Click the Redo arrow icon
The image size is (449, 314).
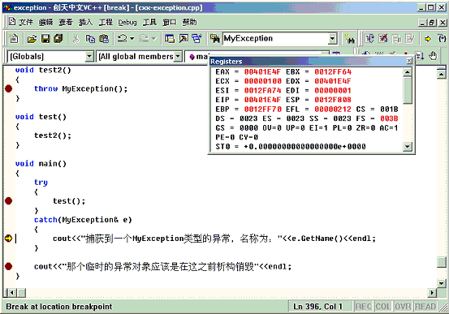(x=144, y=38)
